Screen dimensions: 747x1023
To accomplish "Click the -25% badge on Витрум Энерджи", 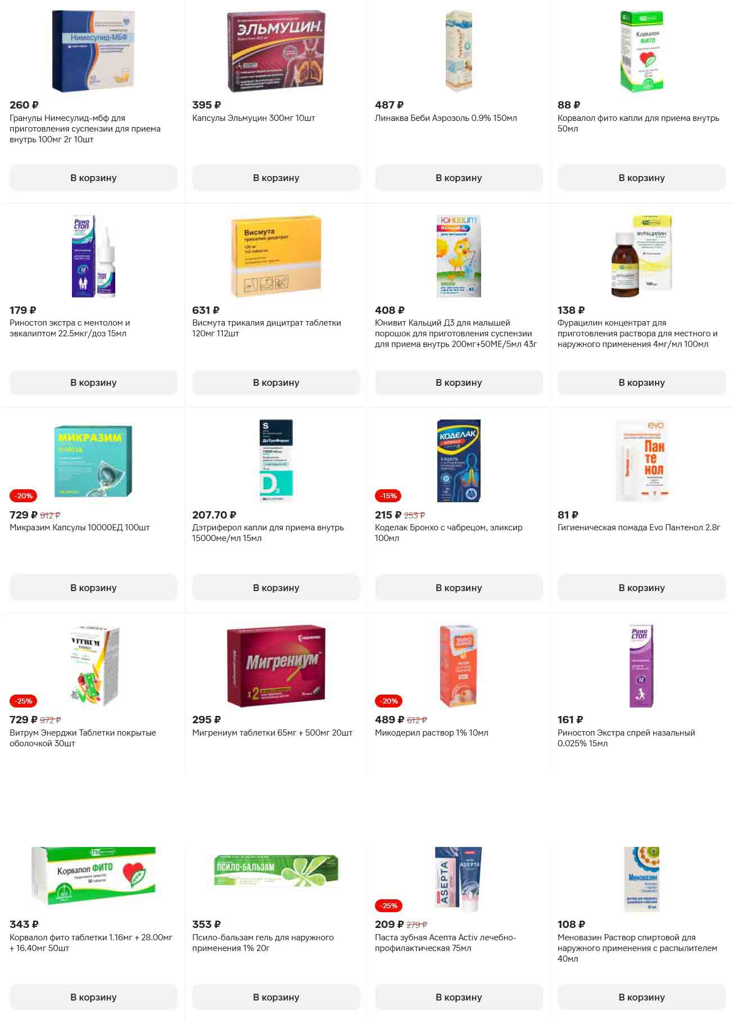I will pyautogui.click(x=24, y=701).
